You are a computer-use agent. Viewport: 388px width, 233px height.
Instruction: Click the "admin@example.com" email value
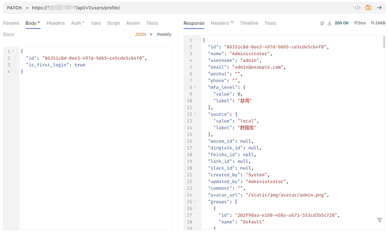(x=257, y=67)
